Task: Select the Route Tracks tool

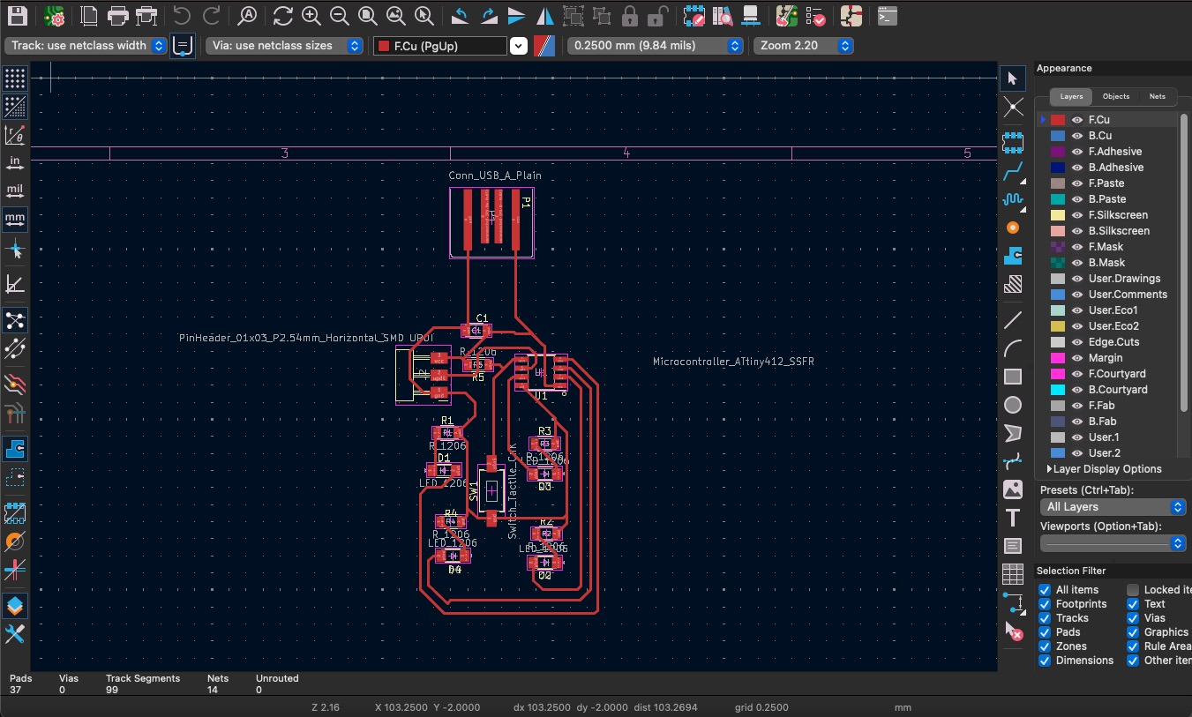Action: pyautogui.click(x=1013, y=172)
